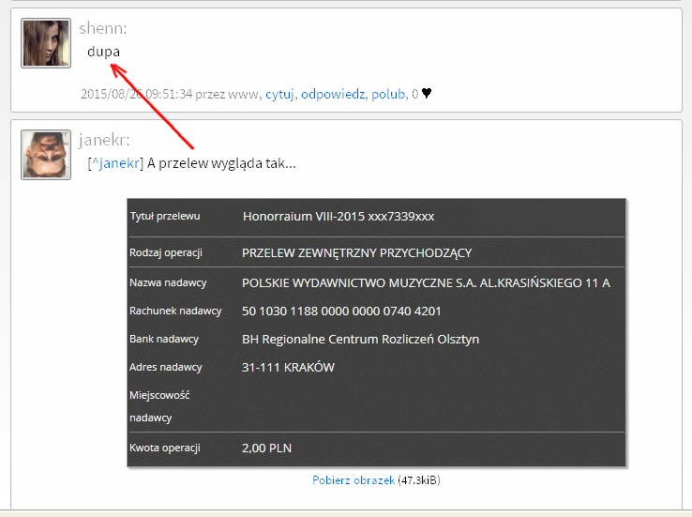The height and width of the screenshot is (517, 692).
Task: Select label 'Kwota operacji'
Action: tap(165, 448)
